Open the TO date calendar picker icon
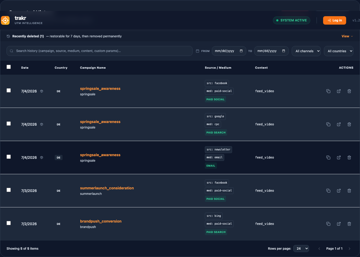Image resolution: width=360 pixels, height=257 pixels. (284, 51)
